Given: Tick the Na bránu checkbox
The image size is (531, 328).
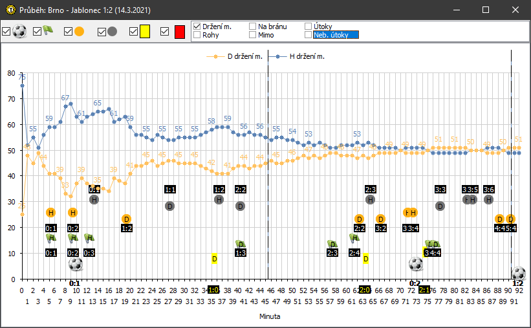Looking at the screenshot, I should (253, 27).
